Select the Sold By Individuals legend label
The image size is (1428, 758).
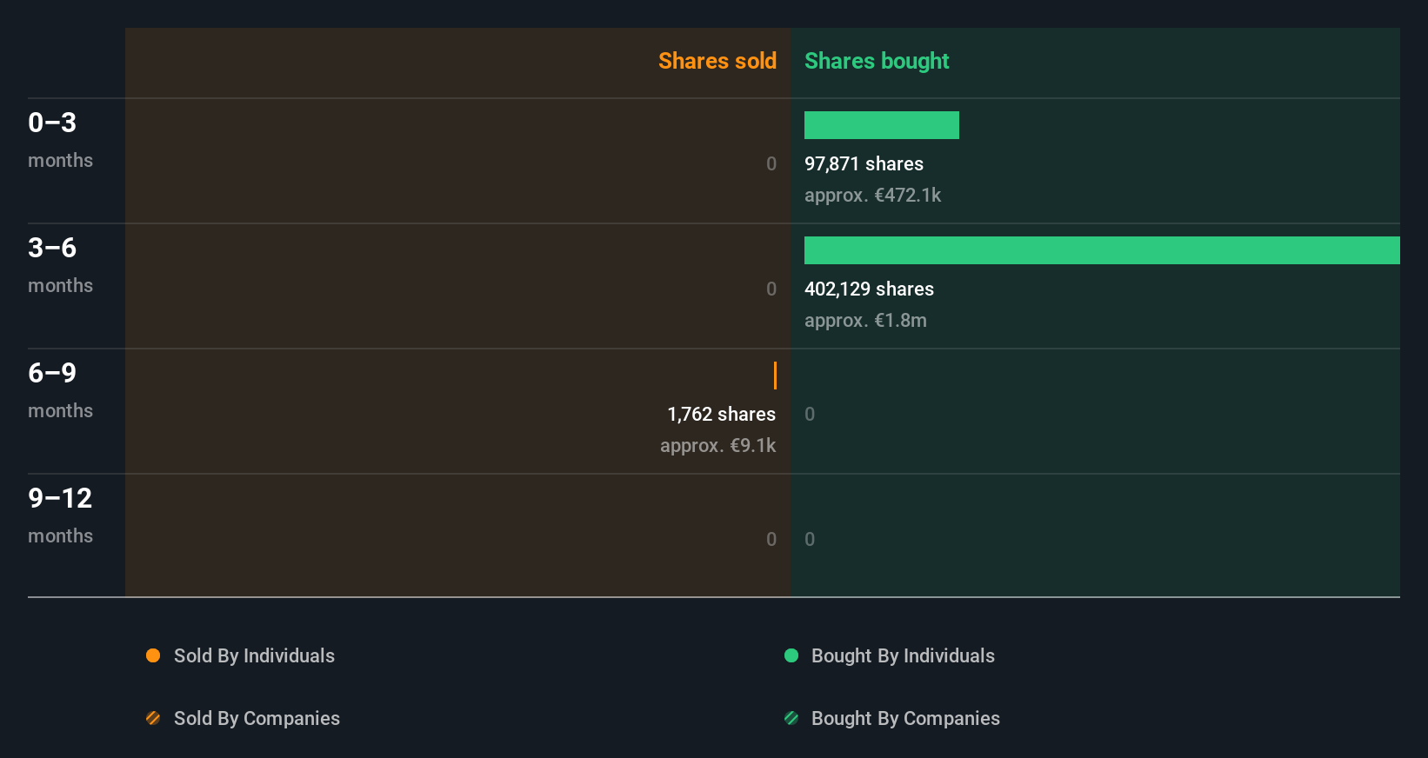[x=254, y=655]
